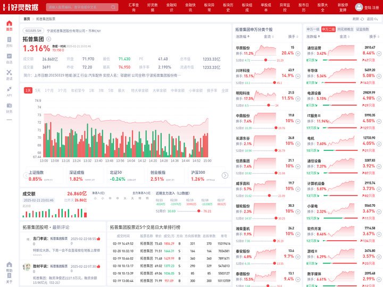This screenshot has height=287, width=383.
Task: Switch to the 同花顺概念 tab
Action: pyautogui.click(x=345, y=29)
